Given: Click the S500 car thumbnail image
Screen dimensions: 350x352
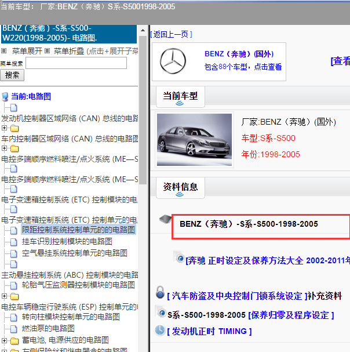Looking at the screenshot, I should click(194, 140).
